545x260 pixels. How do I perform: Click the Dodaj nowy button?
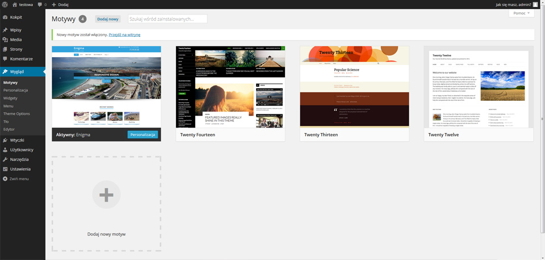point(108,19)
